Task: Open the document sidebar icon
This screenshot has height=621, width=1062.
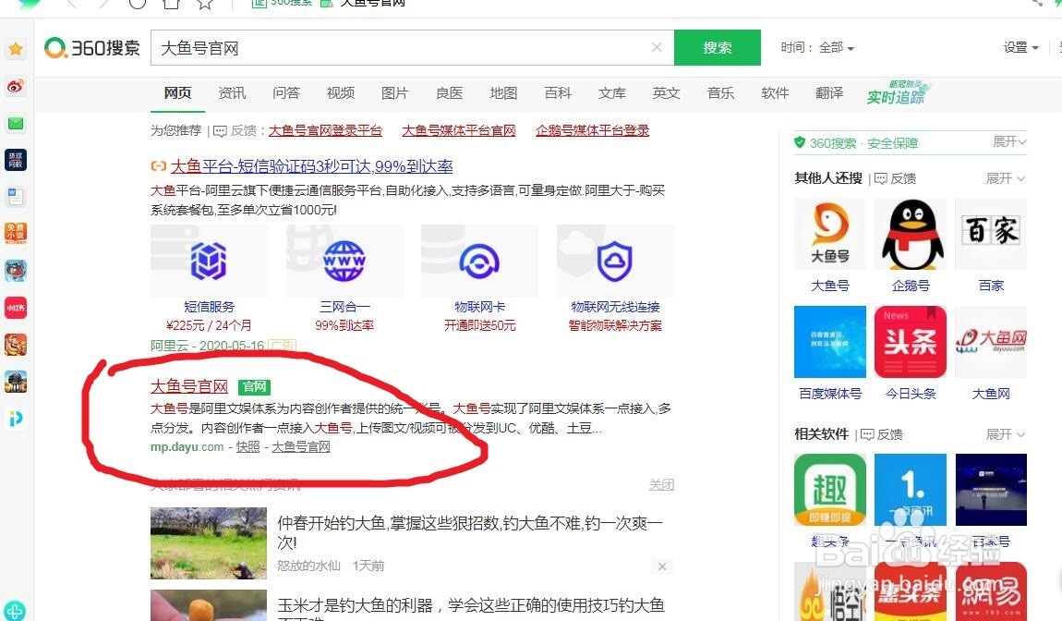Action: tap(16, 197)
